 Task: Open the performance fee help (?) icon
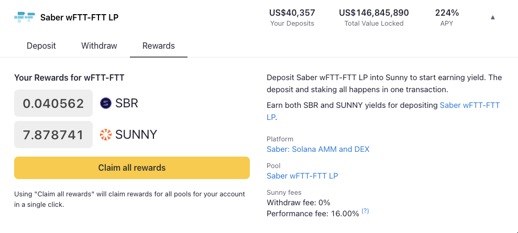point(365,211)
